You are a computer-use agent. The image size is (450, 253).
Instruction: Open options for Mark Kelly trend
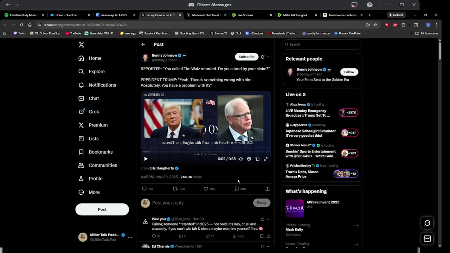click(x=356, y=226)
